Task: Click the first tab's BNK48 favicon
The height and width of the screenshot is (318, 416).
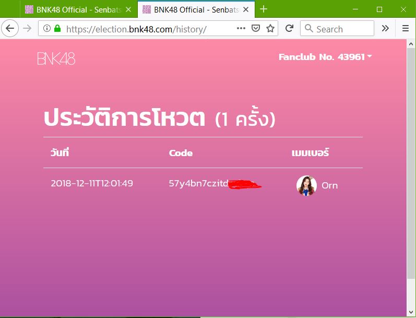Action: tap(29, 9)
